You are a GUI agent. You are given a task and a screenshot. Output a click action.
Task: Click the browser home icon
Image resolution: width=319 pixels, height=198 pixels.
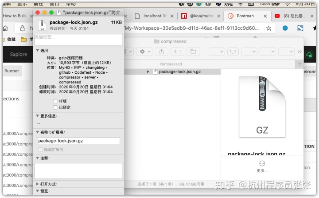coord(5,28)
